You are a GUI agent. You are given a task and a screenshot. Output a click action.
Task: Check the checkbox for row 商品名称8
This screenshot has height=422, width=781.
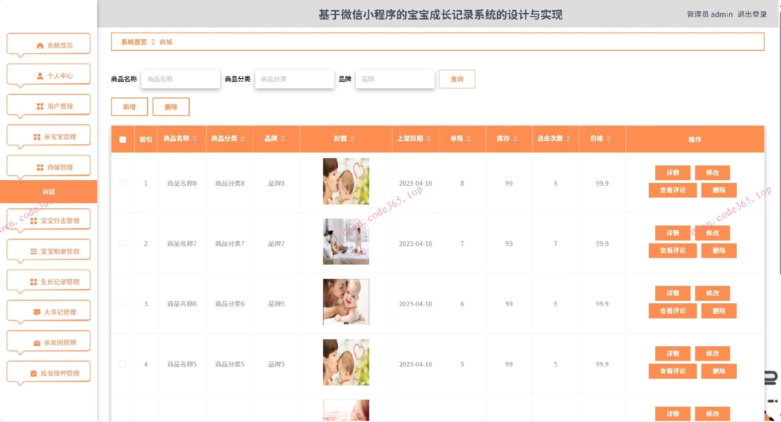(123, 183)
